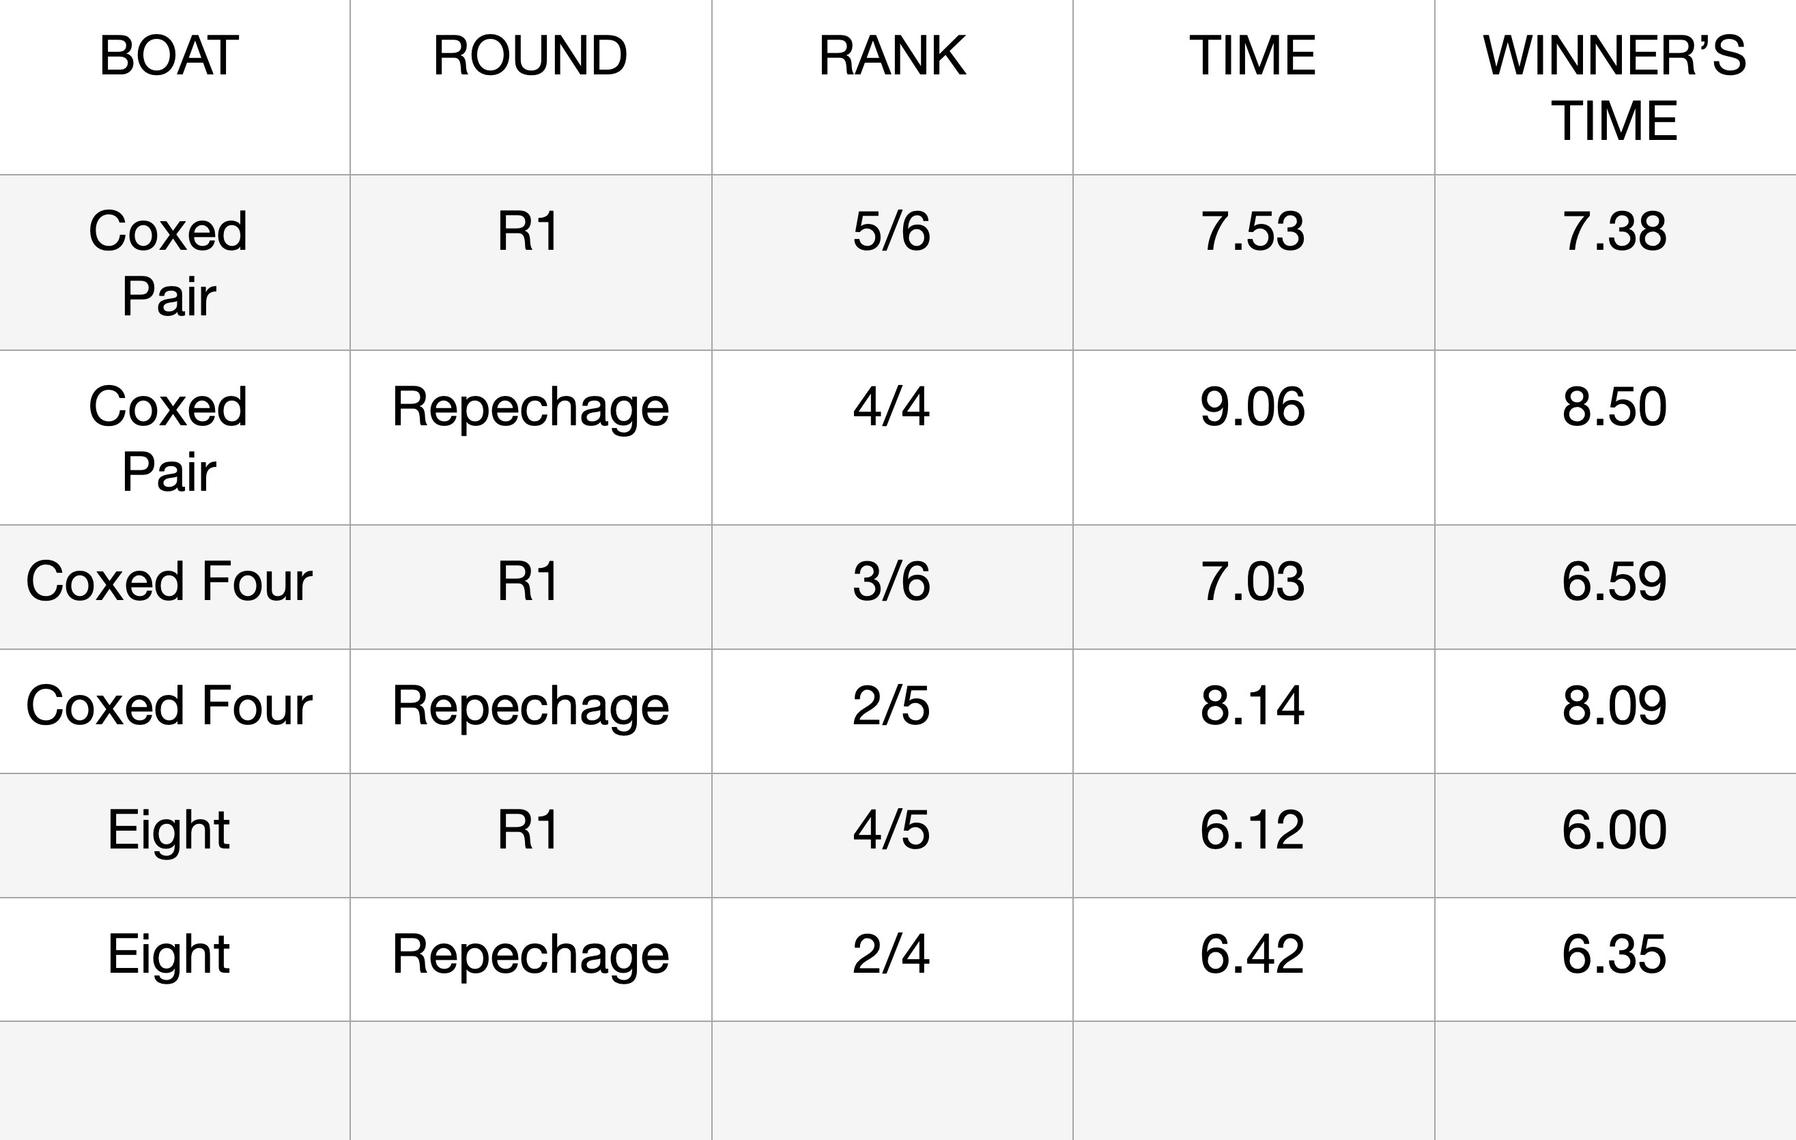Click the BOAT column header

[x=169, y=56]
